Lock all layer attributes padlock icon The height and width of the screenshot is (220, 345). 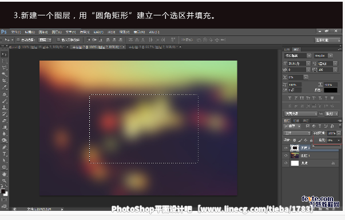[x=311, y=140]
